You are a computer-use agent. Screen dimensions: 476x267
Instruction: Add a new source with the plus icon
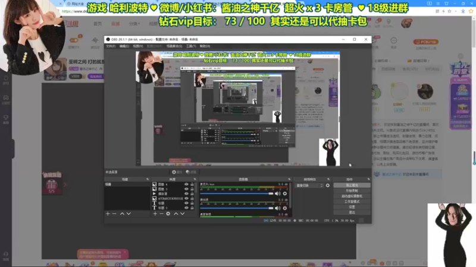155,214
